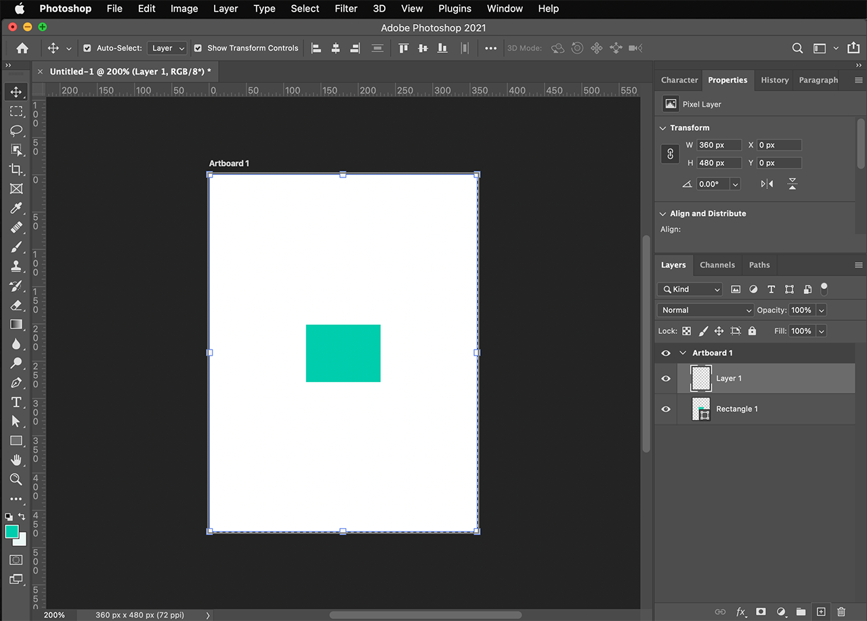Open the Fill dropdown arrow
Viewport: 867px width, 621px height.
point(822,331)
